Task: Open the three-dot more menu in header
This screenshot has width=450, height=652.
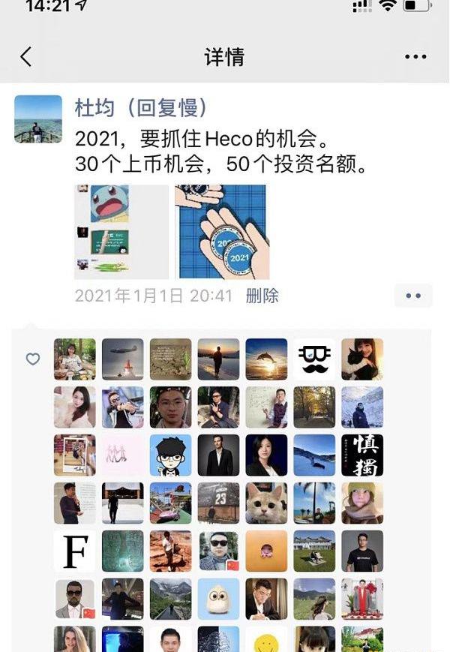Action: (x=415, y=57)
